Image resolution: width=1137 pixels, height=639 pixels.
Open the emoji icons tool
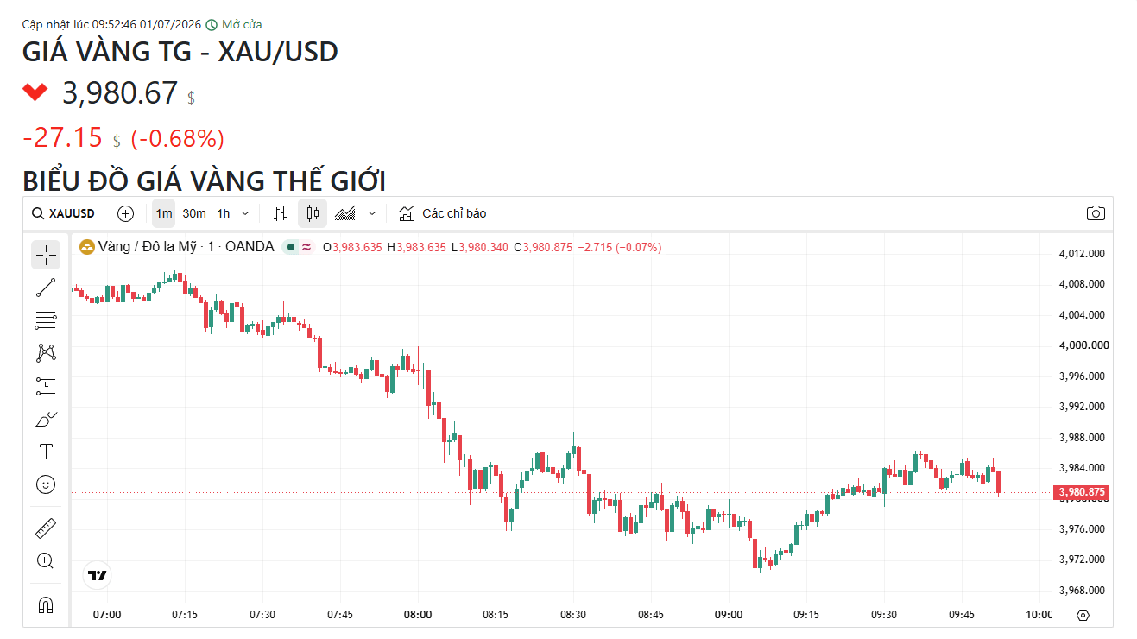pos(46,484)
